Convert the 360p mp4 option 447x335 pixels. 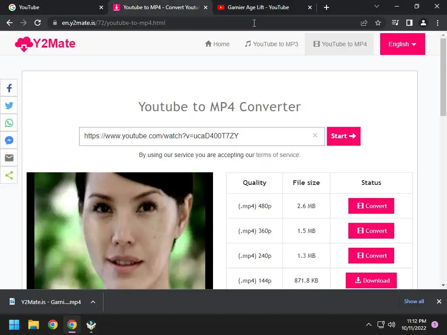pyautogui.click(x=371, y=231)
